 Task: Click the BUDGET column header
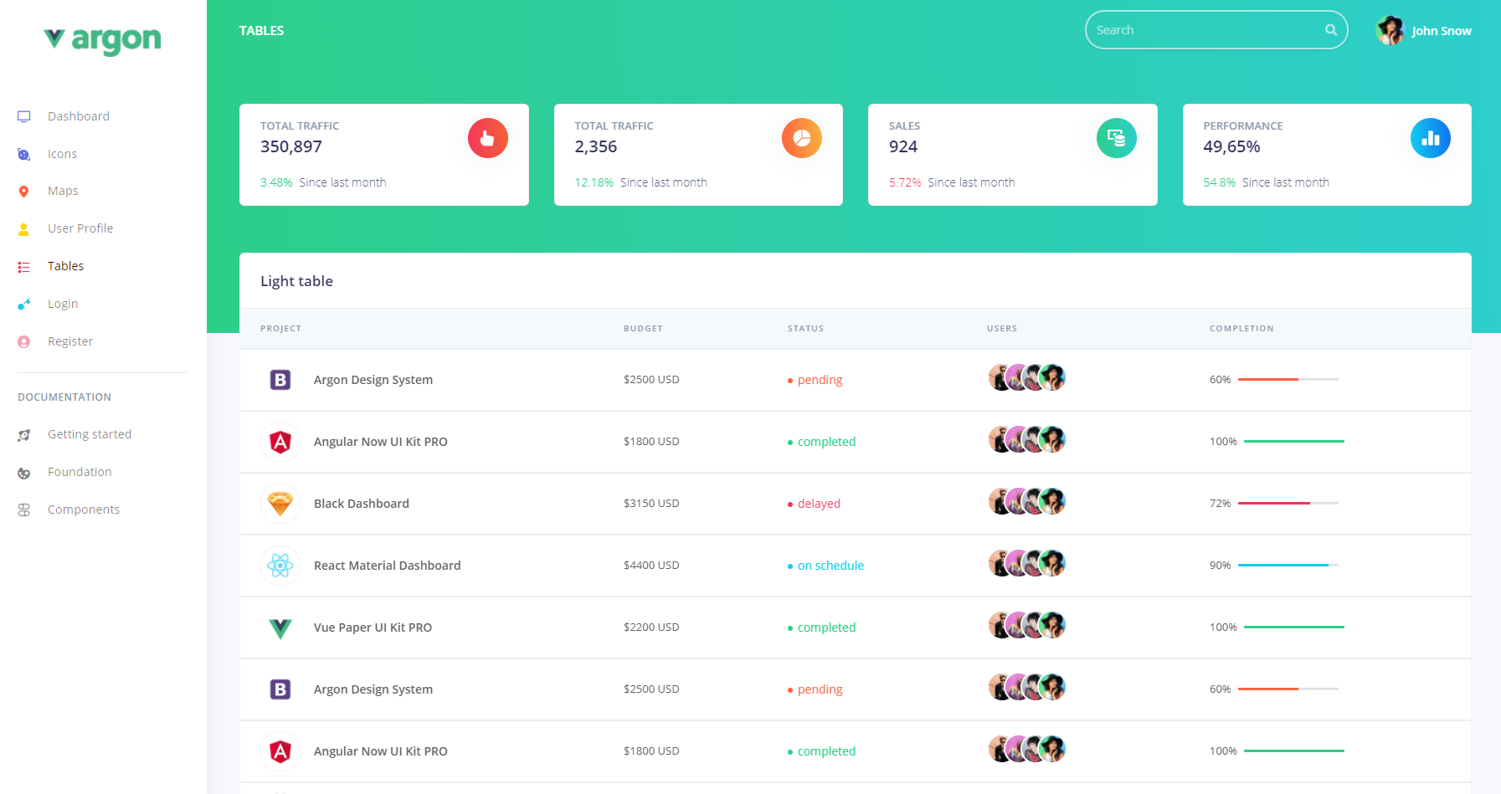[643, 329]
